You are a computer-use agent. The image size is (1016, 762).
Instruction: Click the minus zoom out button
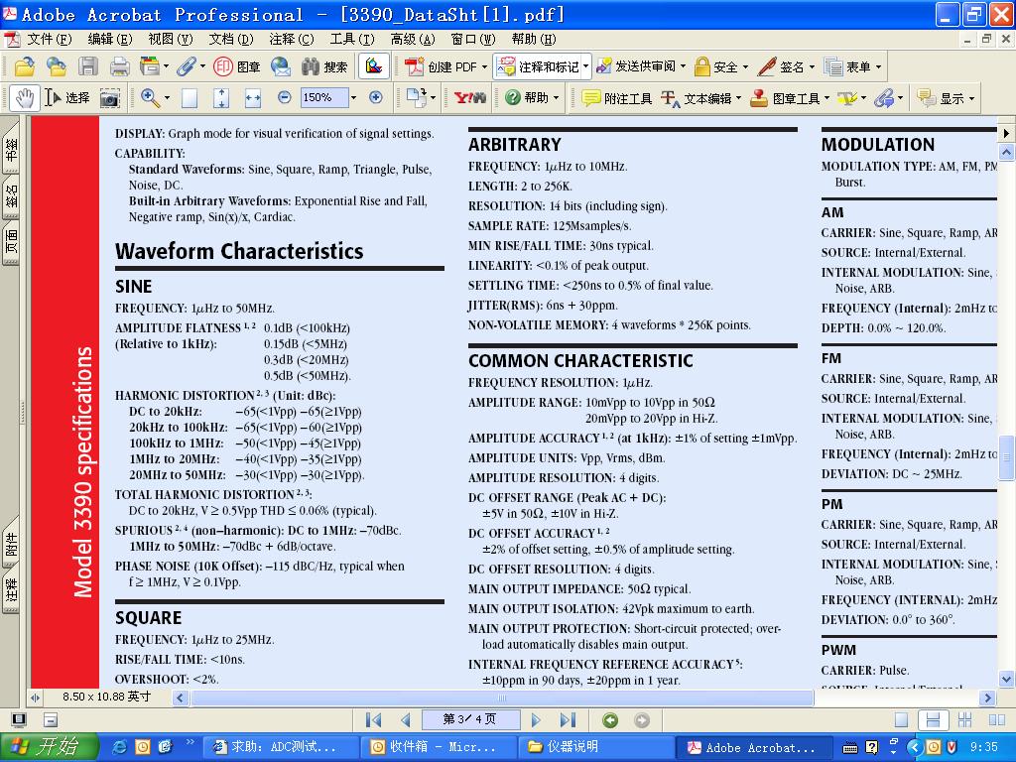pos(284,97)
